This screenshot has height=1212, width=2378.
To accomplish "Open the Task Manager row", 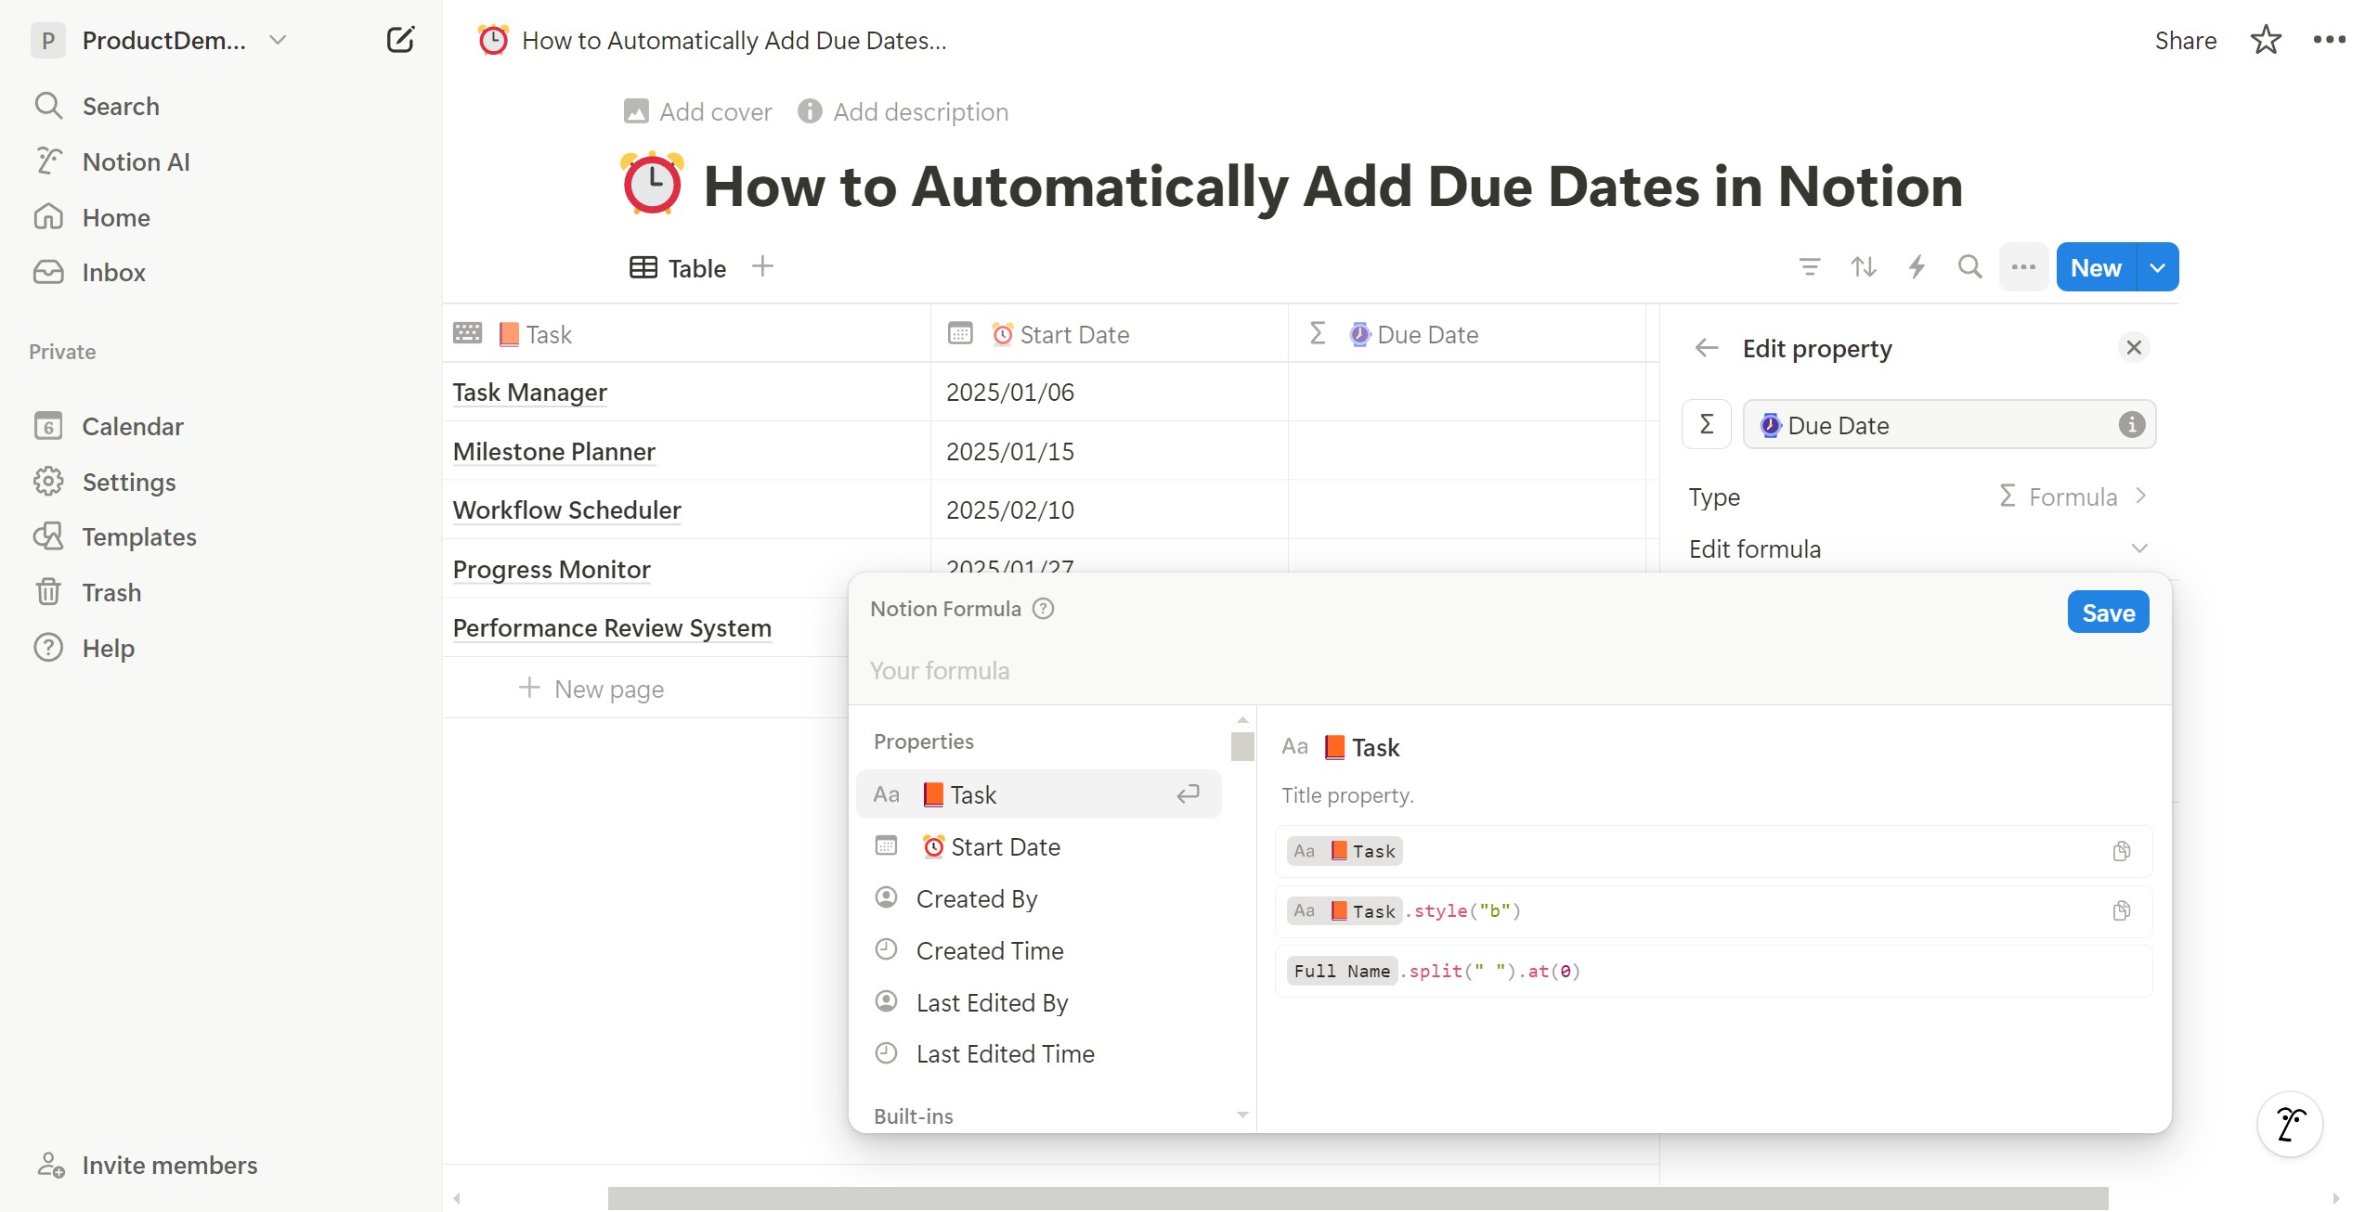I will point(529,393).
